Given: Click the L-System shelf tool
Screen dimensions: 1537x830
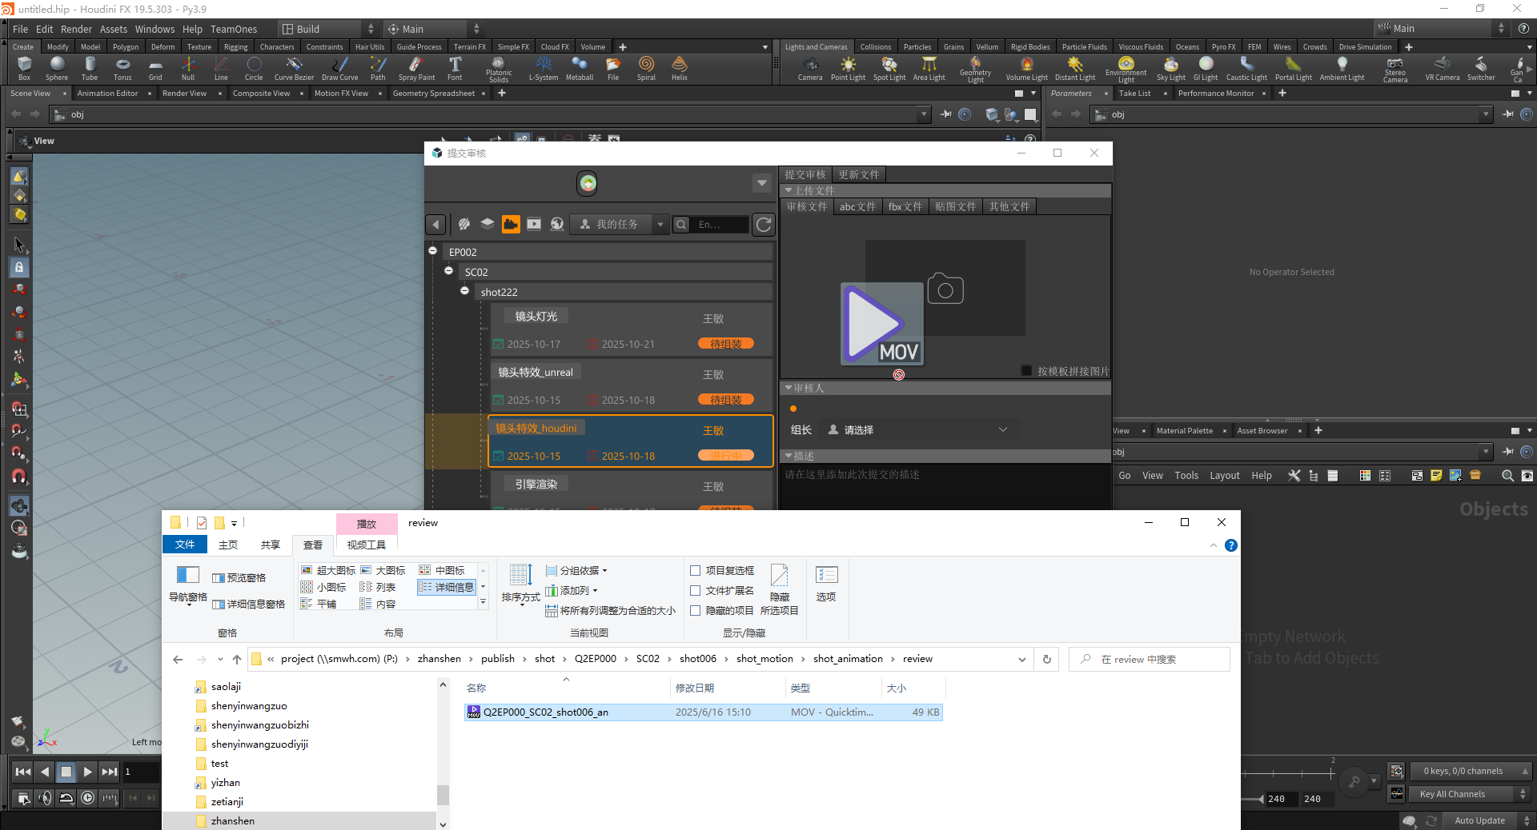Looking at the screenshot, I should (544, 68).
